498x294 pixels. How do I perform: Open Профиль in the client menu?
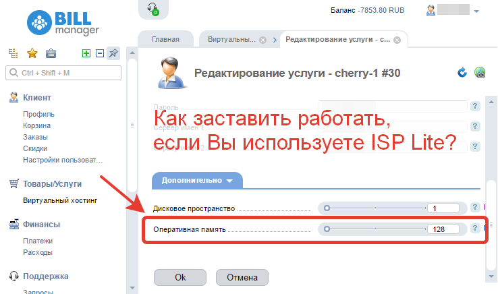(38, 114)
